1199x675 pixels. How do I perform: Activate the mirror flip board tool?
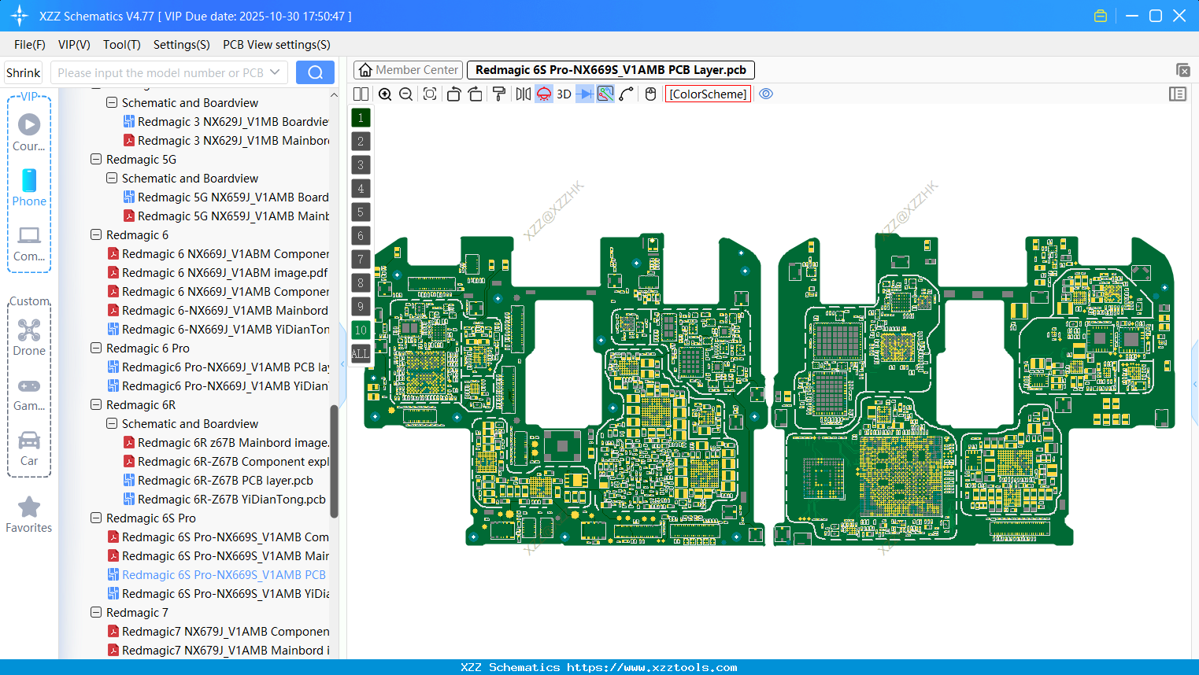523,94
